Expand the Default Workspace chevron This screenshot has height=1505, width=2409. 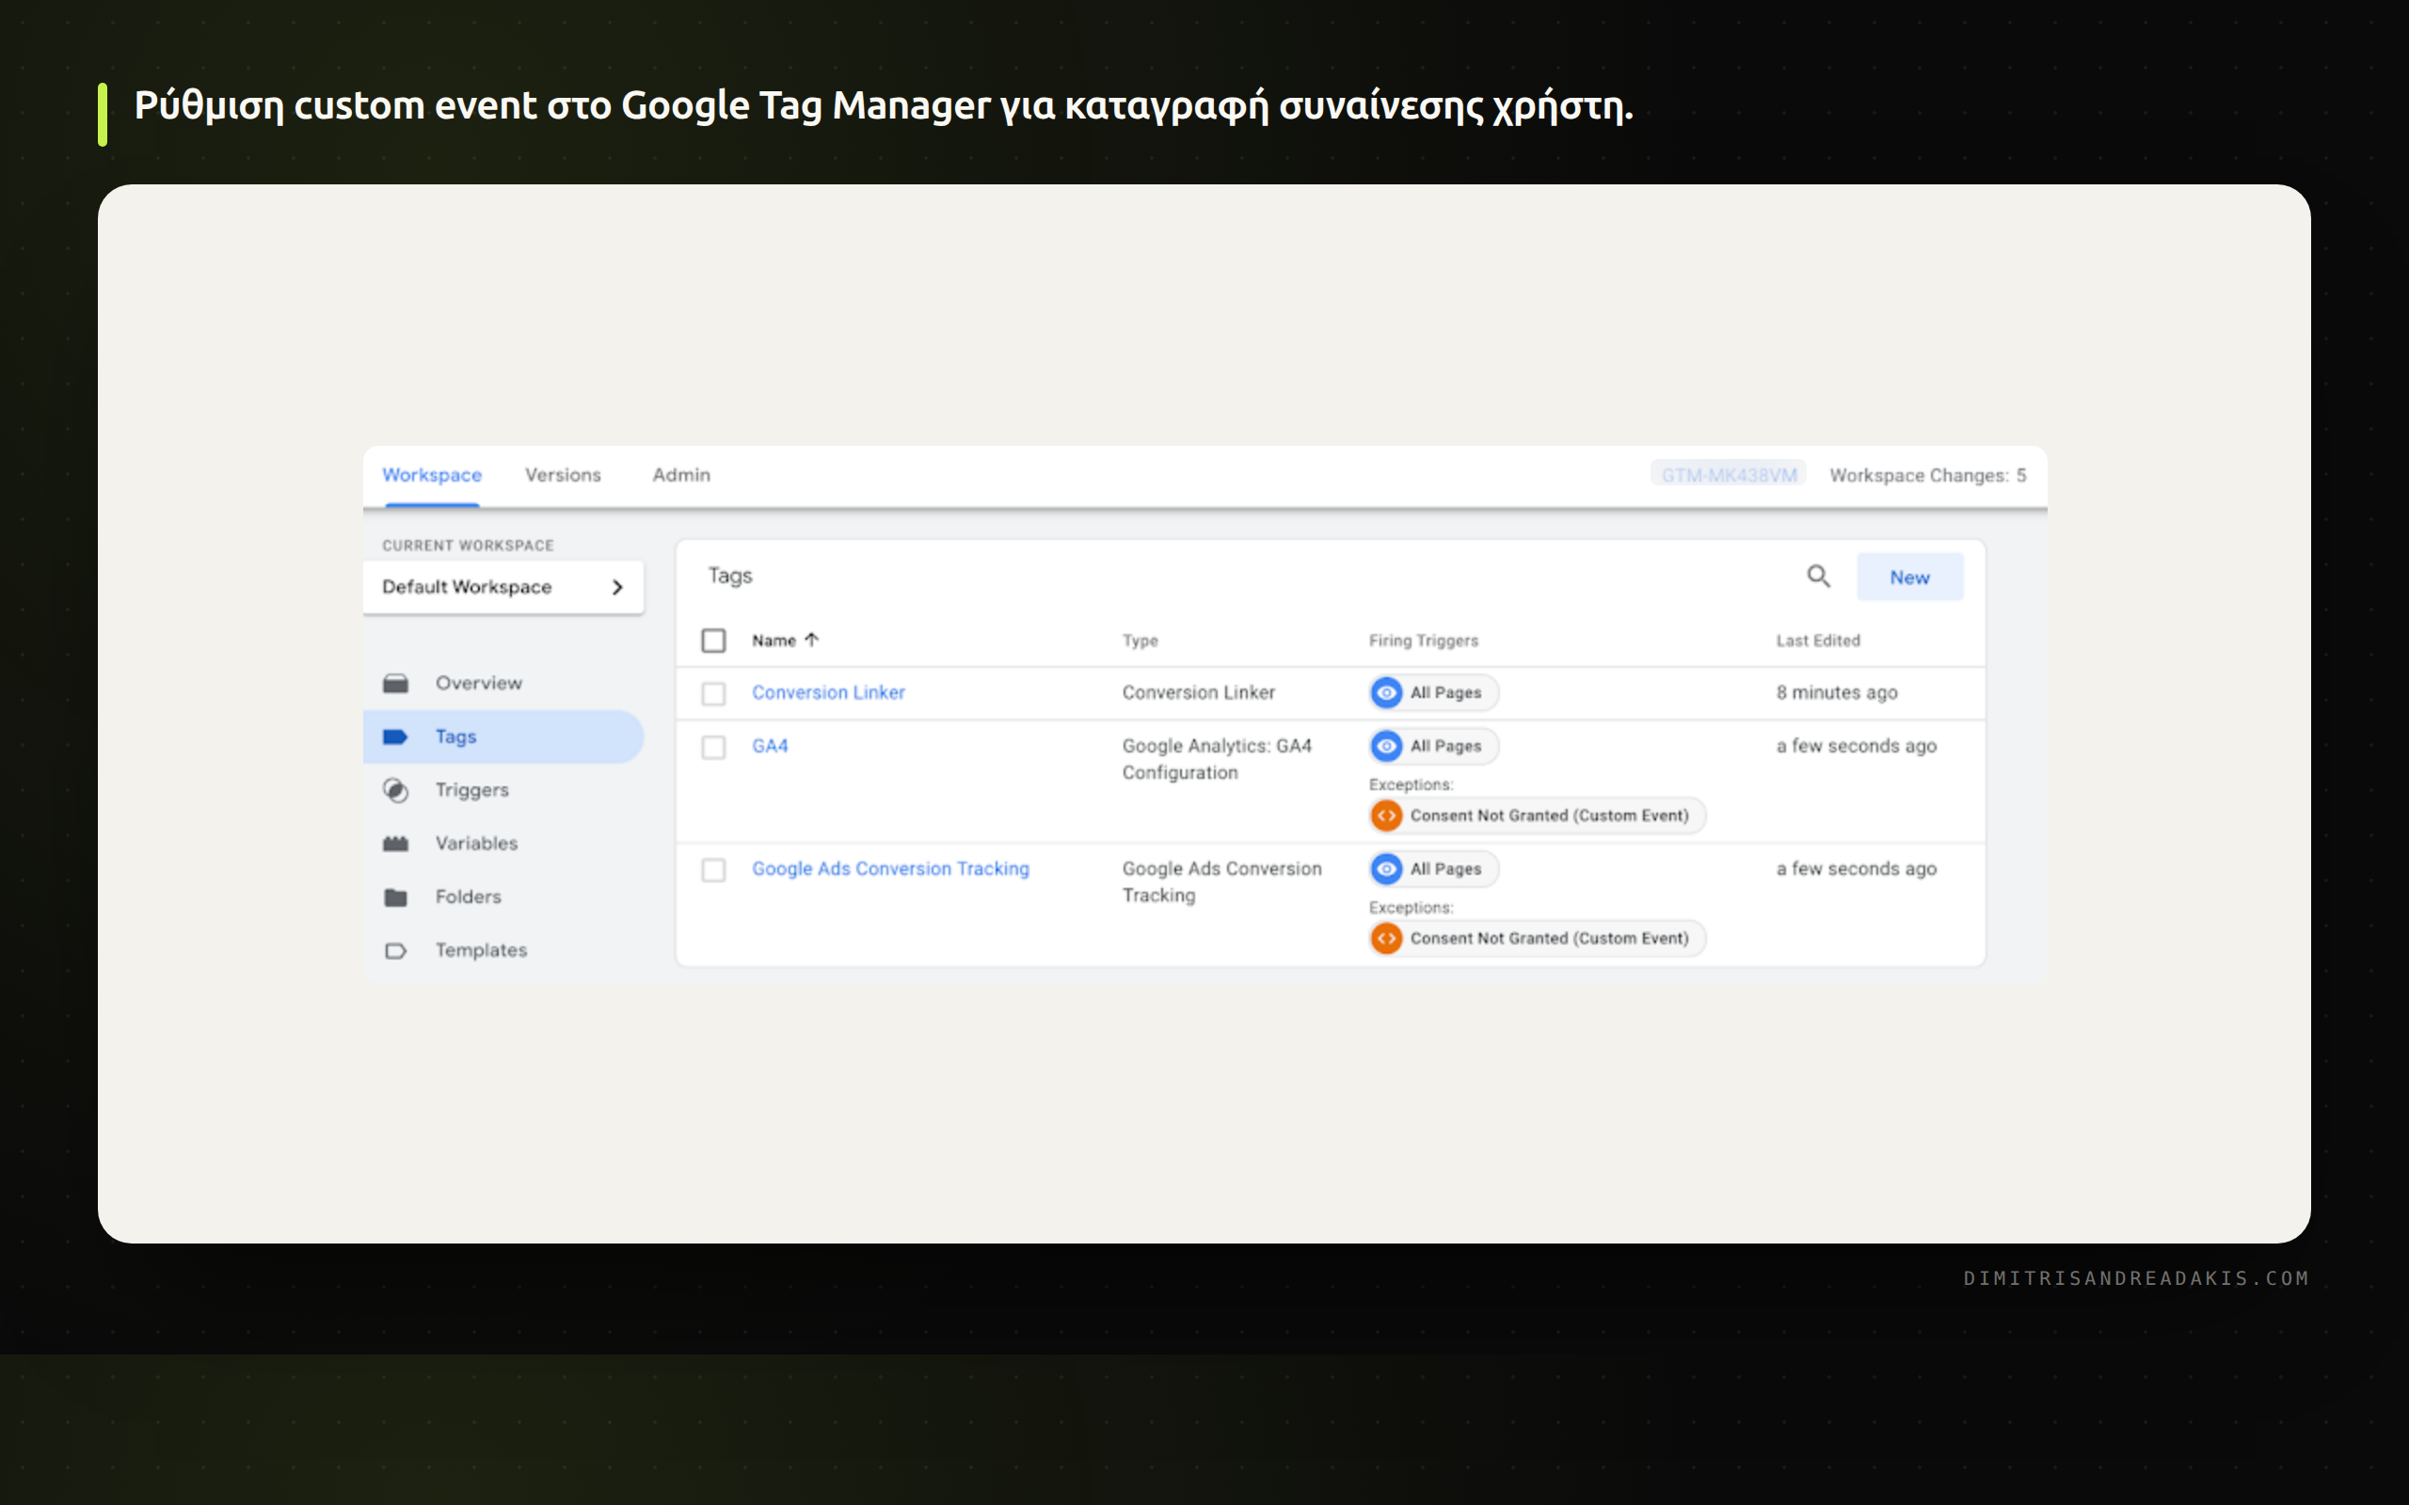tap(617, 587)
